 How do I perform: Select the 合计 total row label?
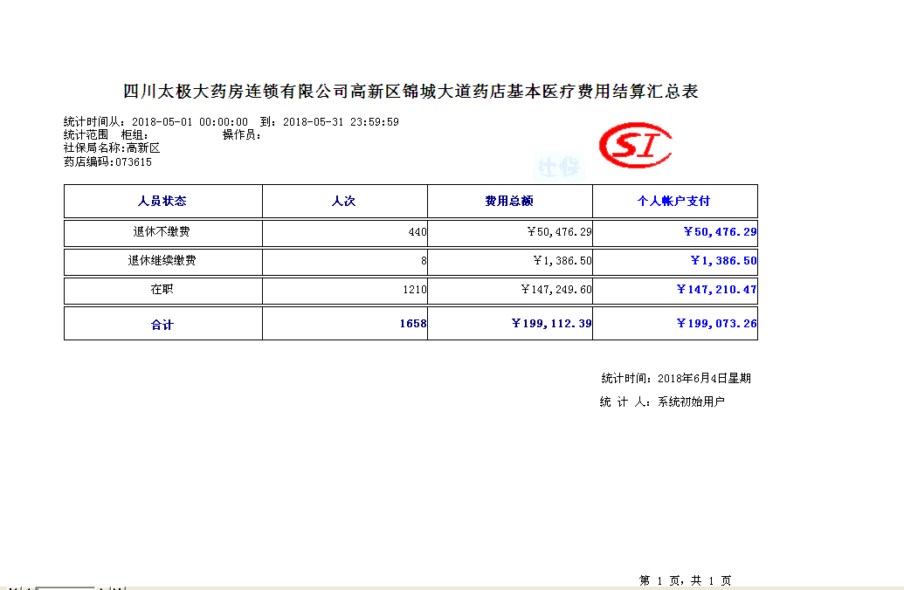tap(162, 324)
